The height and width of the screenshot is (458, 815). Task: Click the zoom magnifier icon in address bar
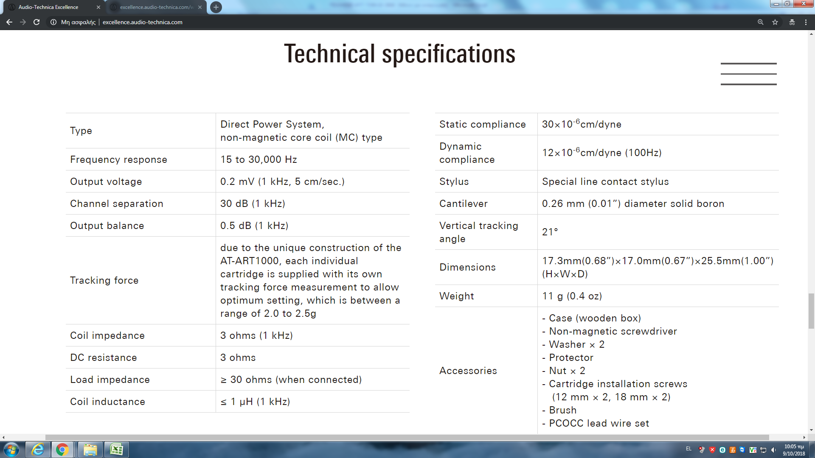(760, 22)
